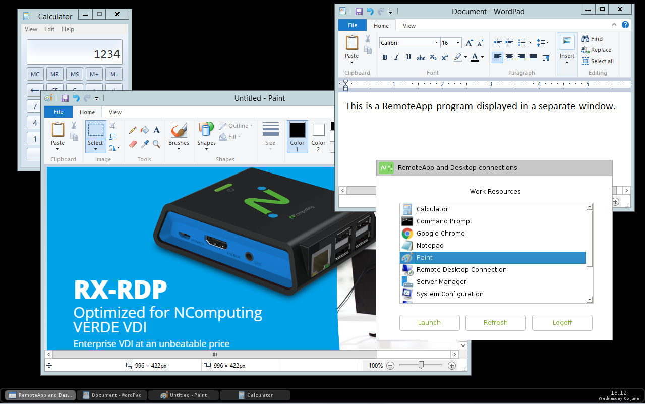The width and height of the screenshot is (645, 404).
Task: Open Calculator's Help menu
Action: point(68,29)
